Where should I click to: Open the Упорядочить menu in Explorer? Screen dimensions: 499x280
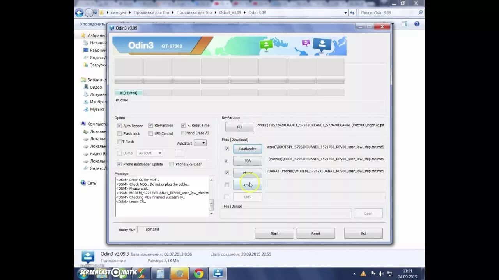pos(93,24)
